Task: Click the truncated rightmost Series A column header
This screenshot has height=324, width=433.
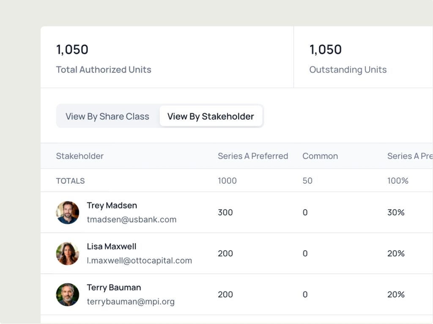Action: pyautogui.click(x=409, y=156)
